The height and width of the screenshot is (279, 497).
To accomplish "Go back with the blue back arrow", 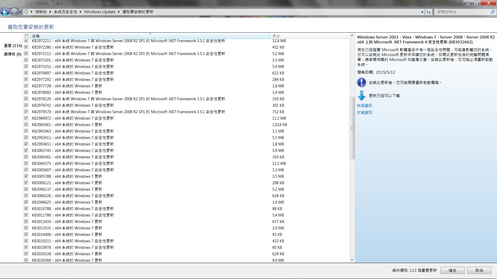I will coord(5,12).
